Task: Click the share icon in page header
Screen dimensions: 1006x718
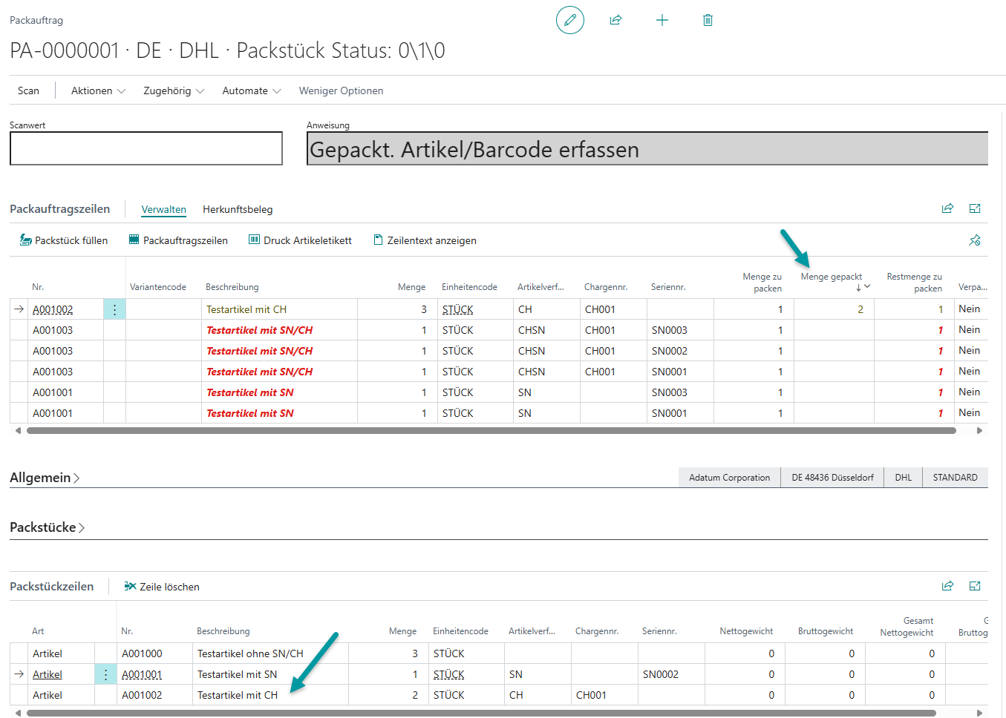Action: point(615,20)
